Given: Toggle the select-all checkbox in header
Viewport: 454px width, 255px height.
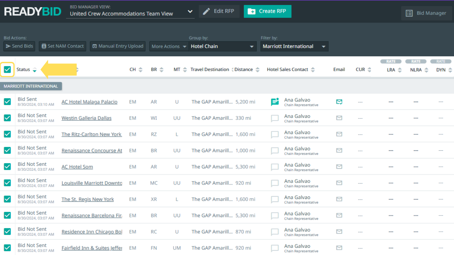Looking at the screenshot, I should (7, 69).
